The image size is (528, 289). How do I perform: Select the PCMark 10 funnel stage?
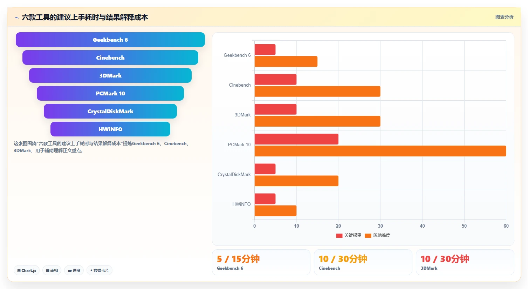110,93
